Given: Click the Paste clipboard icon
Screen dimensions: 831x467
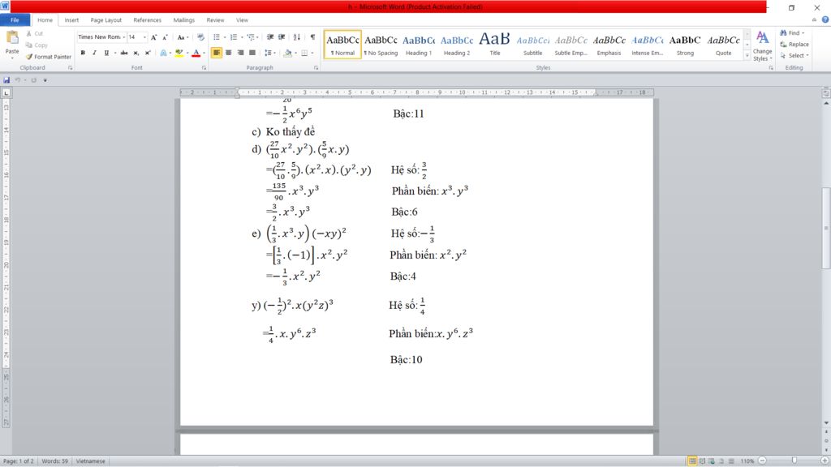Looking at the screenshot, I should 11,38.
